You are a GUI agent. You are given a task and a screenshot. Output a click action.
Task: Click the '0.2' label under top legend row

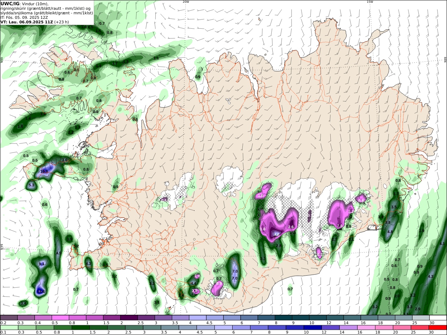click(x=3, y=323)
